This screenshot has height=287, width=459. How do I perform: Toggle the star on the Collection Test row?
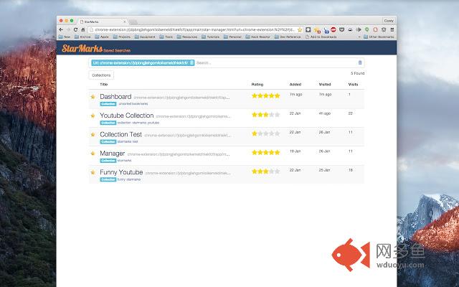click(x=93, y=134)
